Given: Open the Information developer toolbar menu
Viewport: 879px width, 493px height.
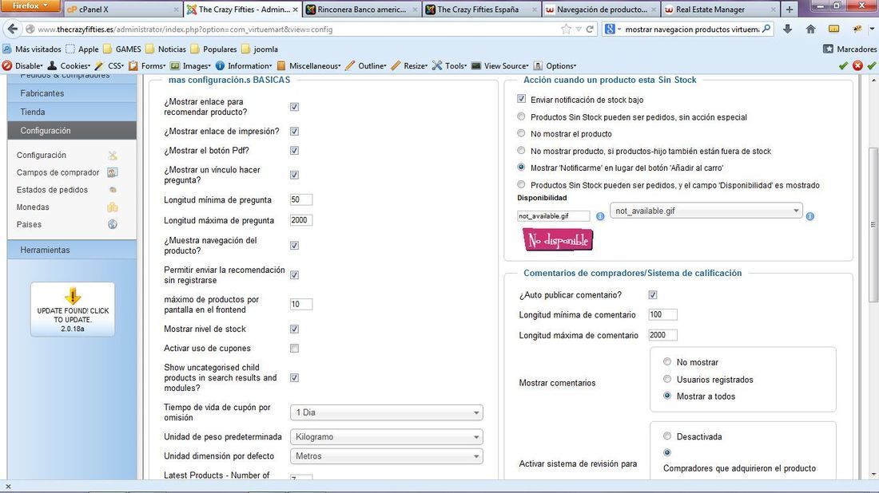Looking at the screenshot, I should point(244,66).
